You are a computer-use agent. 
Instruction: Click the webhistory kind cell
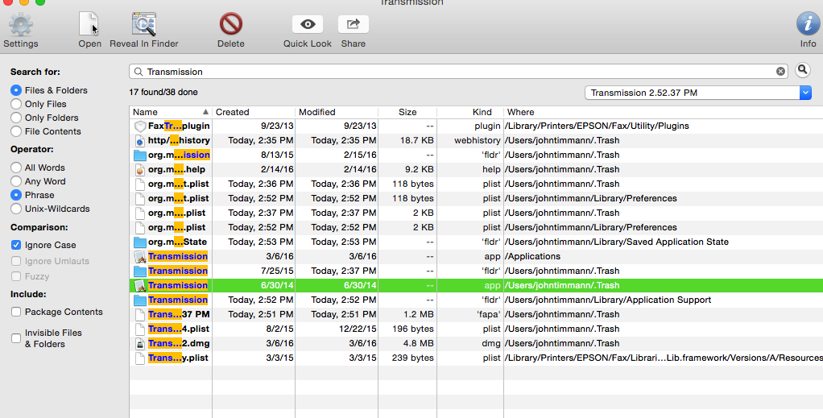click(477, 141)
